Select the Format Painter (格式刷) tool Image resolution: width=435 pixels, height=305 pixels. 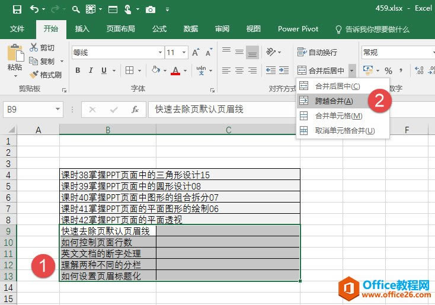(x=45, y=75)
